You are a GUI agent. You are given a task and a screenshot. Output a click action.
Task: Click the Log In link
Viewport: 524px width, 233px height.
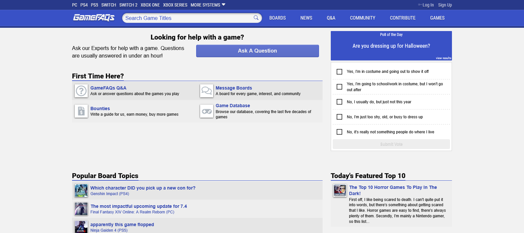point(428,5)
